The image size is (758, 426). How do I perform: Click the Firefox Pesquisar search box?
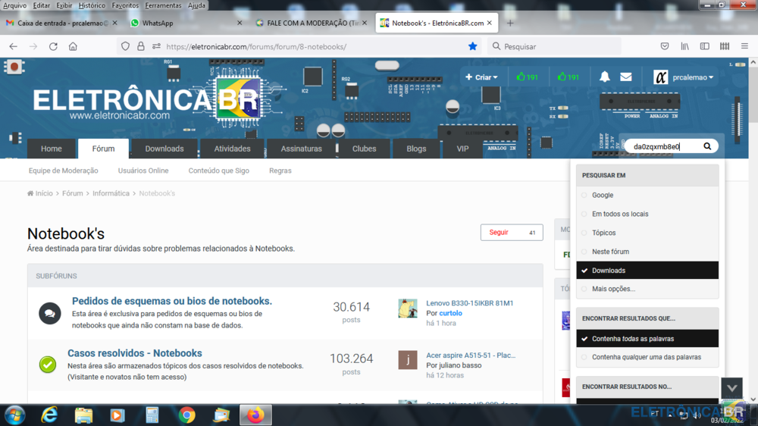click(x=554, y=46)
